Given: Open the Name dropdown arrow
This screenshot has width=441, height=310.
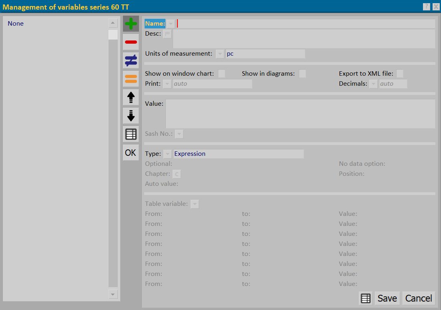Looking at the screenshot, I should [x=171, y=24].
